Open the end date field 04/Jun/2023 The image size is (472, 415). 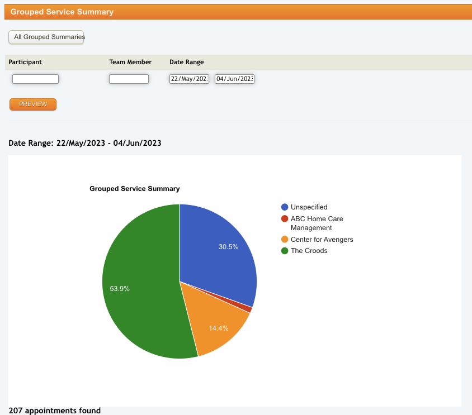pyautogui.click(x=234, y=79)
